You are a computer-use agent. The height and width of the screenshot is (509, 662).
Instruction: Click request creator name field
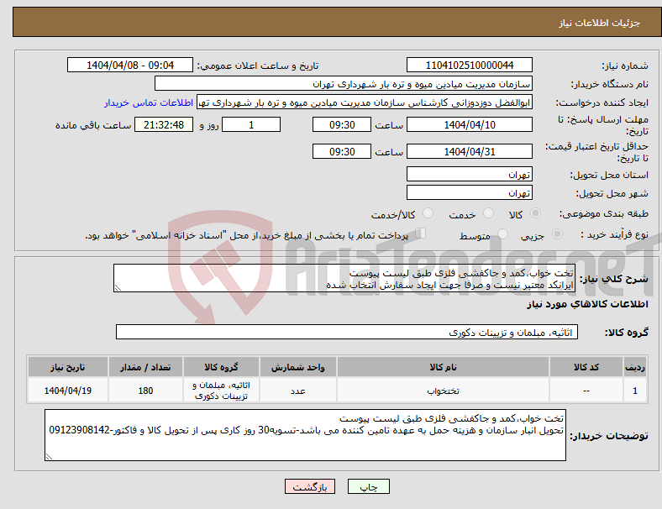[x=365, y=102]
